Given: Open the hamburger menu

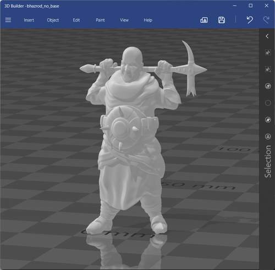Looking at the screenshot, I should pyautogui.click(x=8, y=20).
